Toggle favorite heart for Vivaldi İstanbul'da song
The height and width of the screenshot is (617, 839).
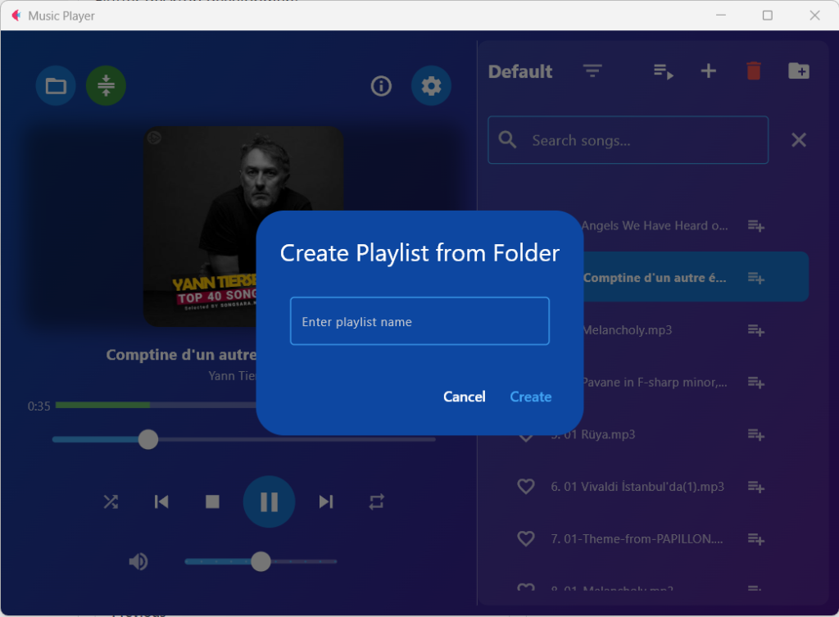tap(526, 487)
